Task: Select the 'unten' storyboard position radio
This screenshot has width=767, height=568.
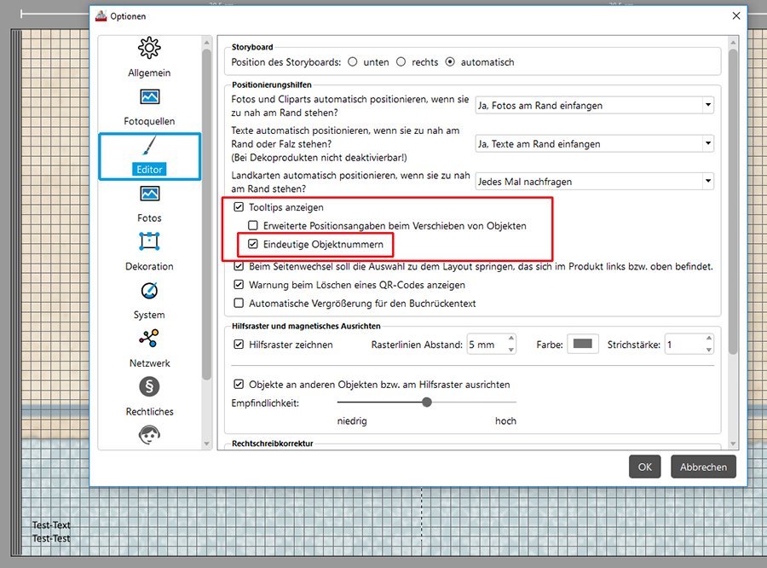Action: click(352, 62)
